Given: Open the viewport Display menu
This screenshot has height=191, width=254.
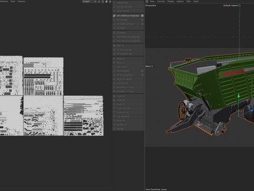Looking at the screenshot, I should point(170,2).
